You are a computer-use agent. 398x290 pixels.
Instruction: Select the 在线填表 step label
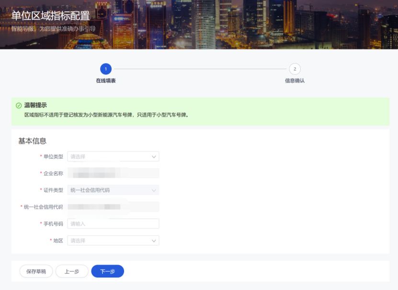(x=106, y=81)
